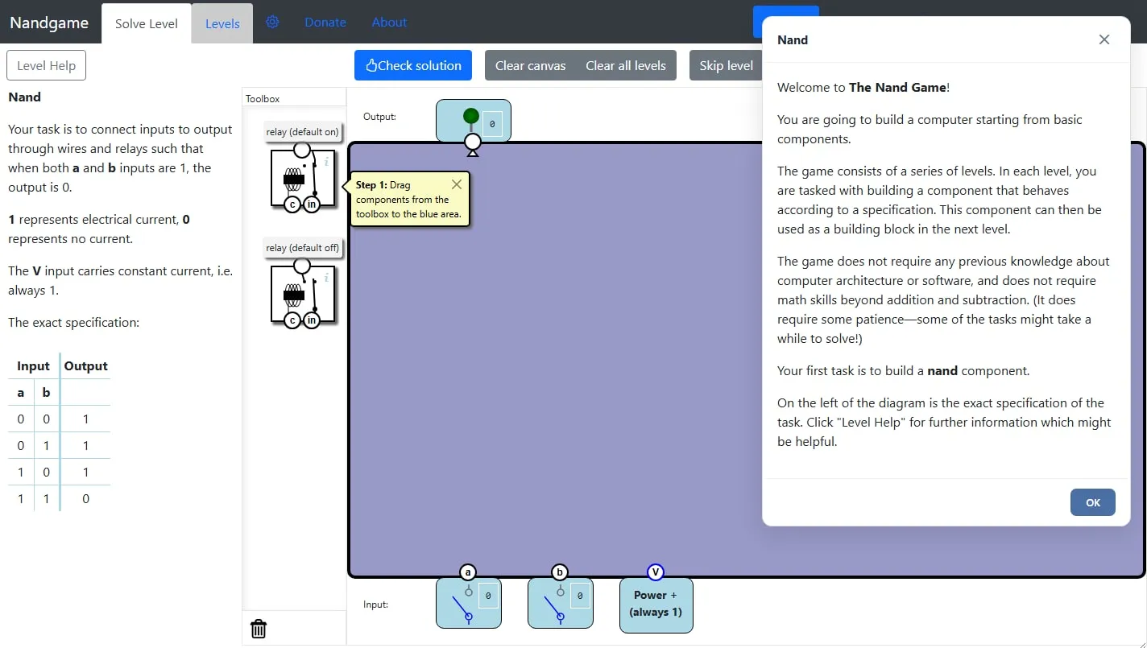This screenshot has width=1147, height=648.
Task: Click the output pin atop default-on relay
Action: (x=302, y=150)
